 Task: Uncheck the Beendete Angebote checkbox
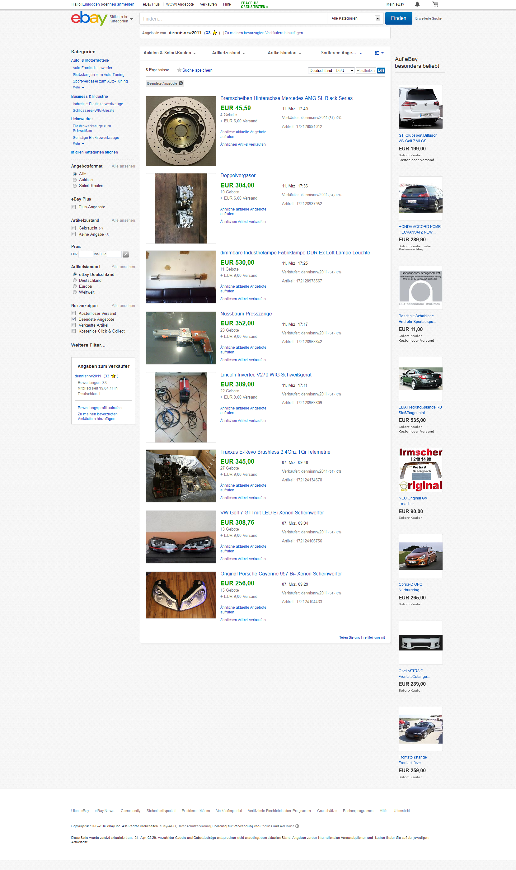(74, 319)
